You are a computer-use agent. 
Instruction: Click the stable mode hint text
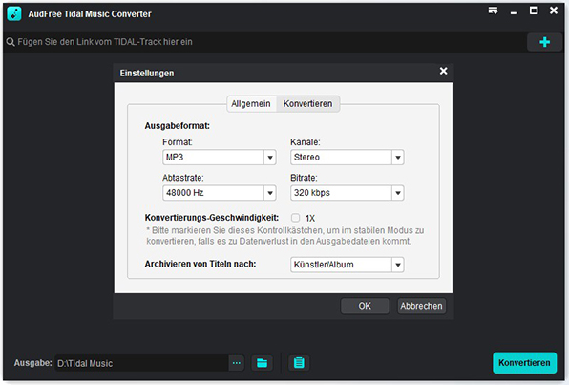point(284,236)
